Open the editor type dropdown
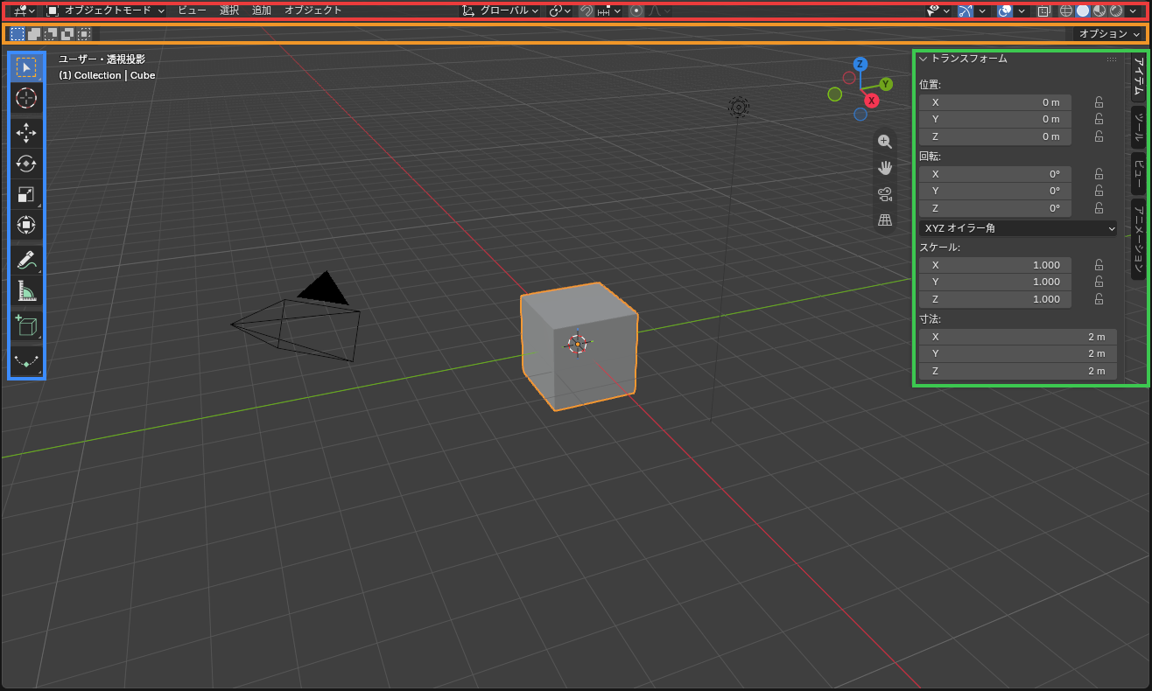 click(25, 10)
